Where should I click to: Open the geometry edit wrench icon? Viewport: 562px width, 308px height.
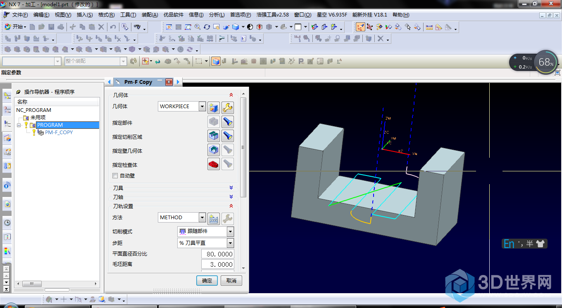pyautogui.click(x=228, y=108)
